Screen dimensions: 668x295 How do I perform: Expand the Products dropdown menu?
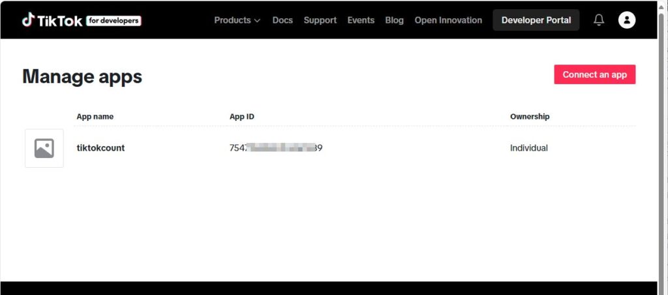[237, 20]
